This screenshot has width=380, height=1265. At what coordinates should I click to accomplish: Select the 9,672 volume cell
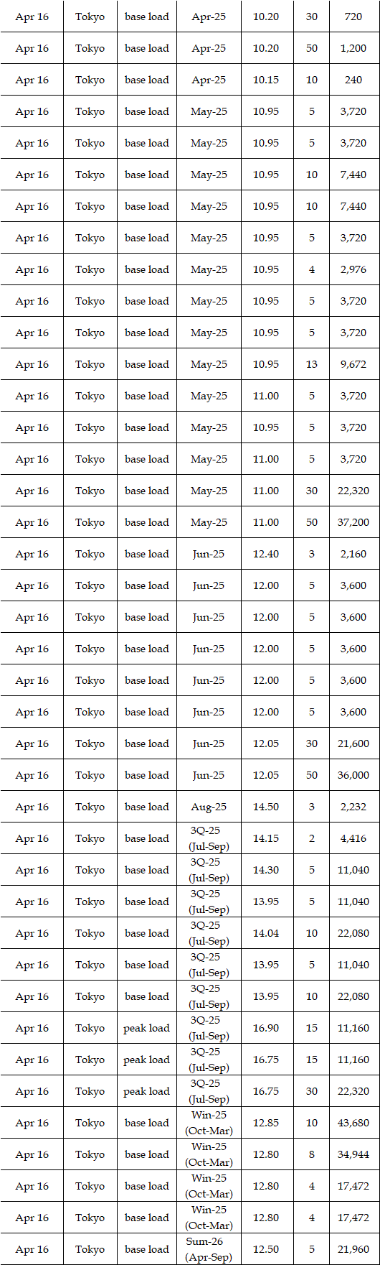pos(353,364)
